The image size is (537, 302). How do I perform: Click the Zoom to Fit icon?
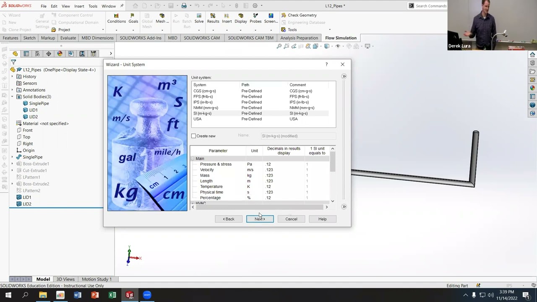click(279, 46)
